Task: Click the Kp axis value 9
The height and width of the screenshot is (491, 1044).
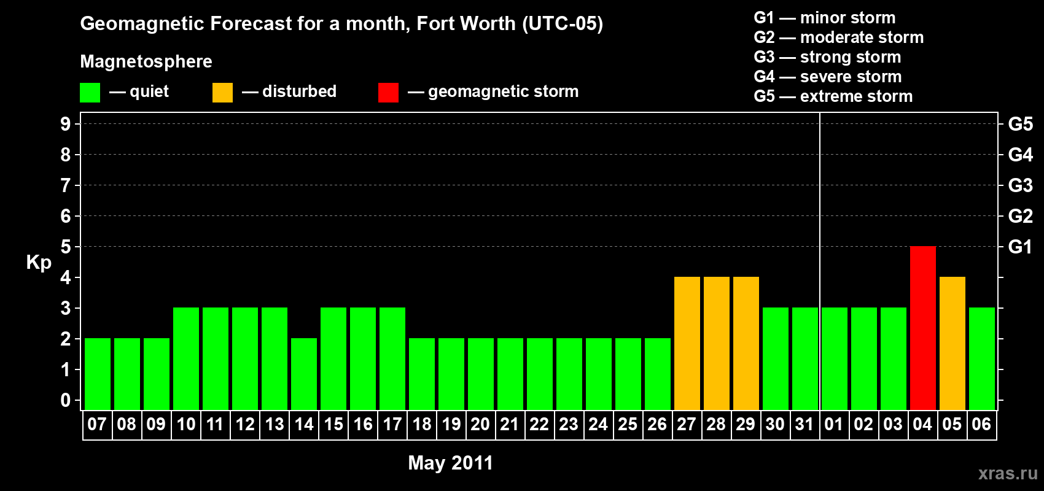Action: pyautogui.click(x=66, y=124)
